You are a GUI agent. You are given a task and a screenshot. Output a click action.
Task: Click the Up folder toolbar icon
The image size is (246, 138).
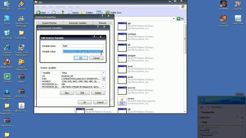(63, 13)
